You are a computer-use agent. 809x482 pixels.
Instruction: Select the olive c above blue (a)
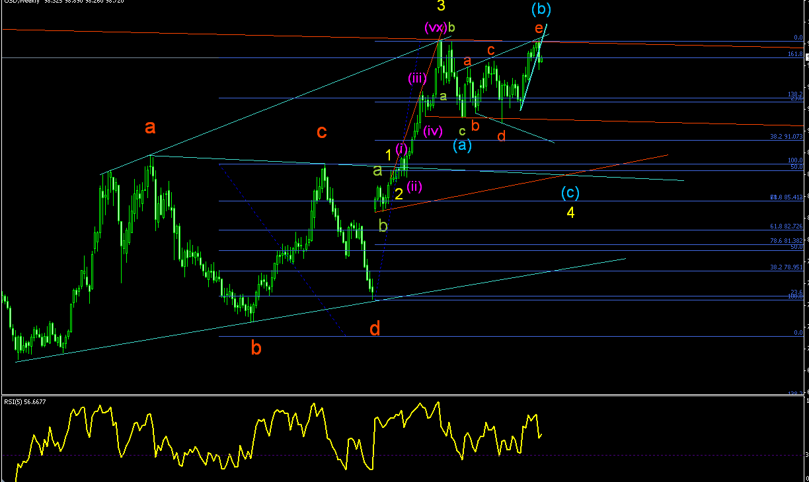(463, 131)
